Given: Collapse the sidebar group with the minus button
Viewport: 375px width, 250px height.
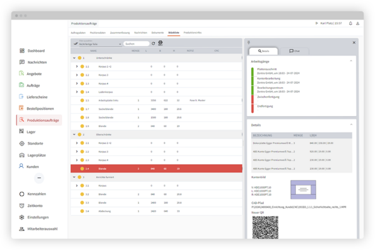Looking at the screenshot, I should [x=39, y=178].
